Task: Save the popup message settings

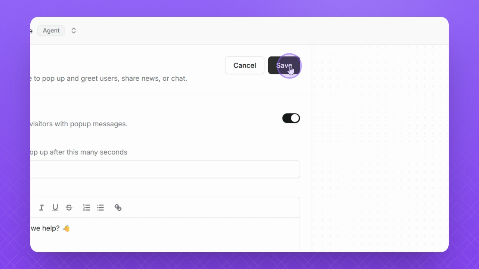Action: (x=284, y=65)
